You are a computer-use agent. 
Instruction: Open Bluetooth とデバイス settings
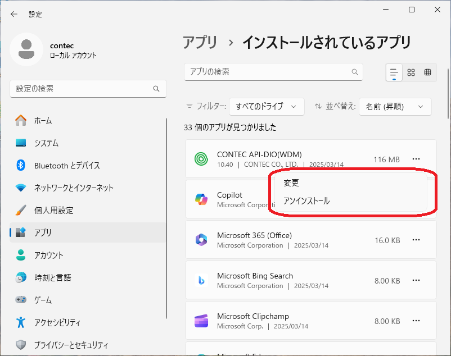88,166
